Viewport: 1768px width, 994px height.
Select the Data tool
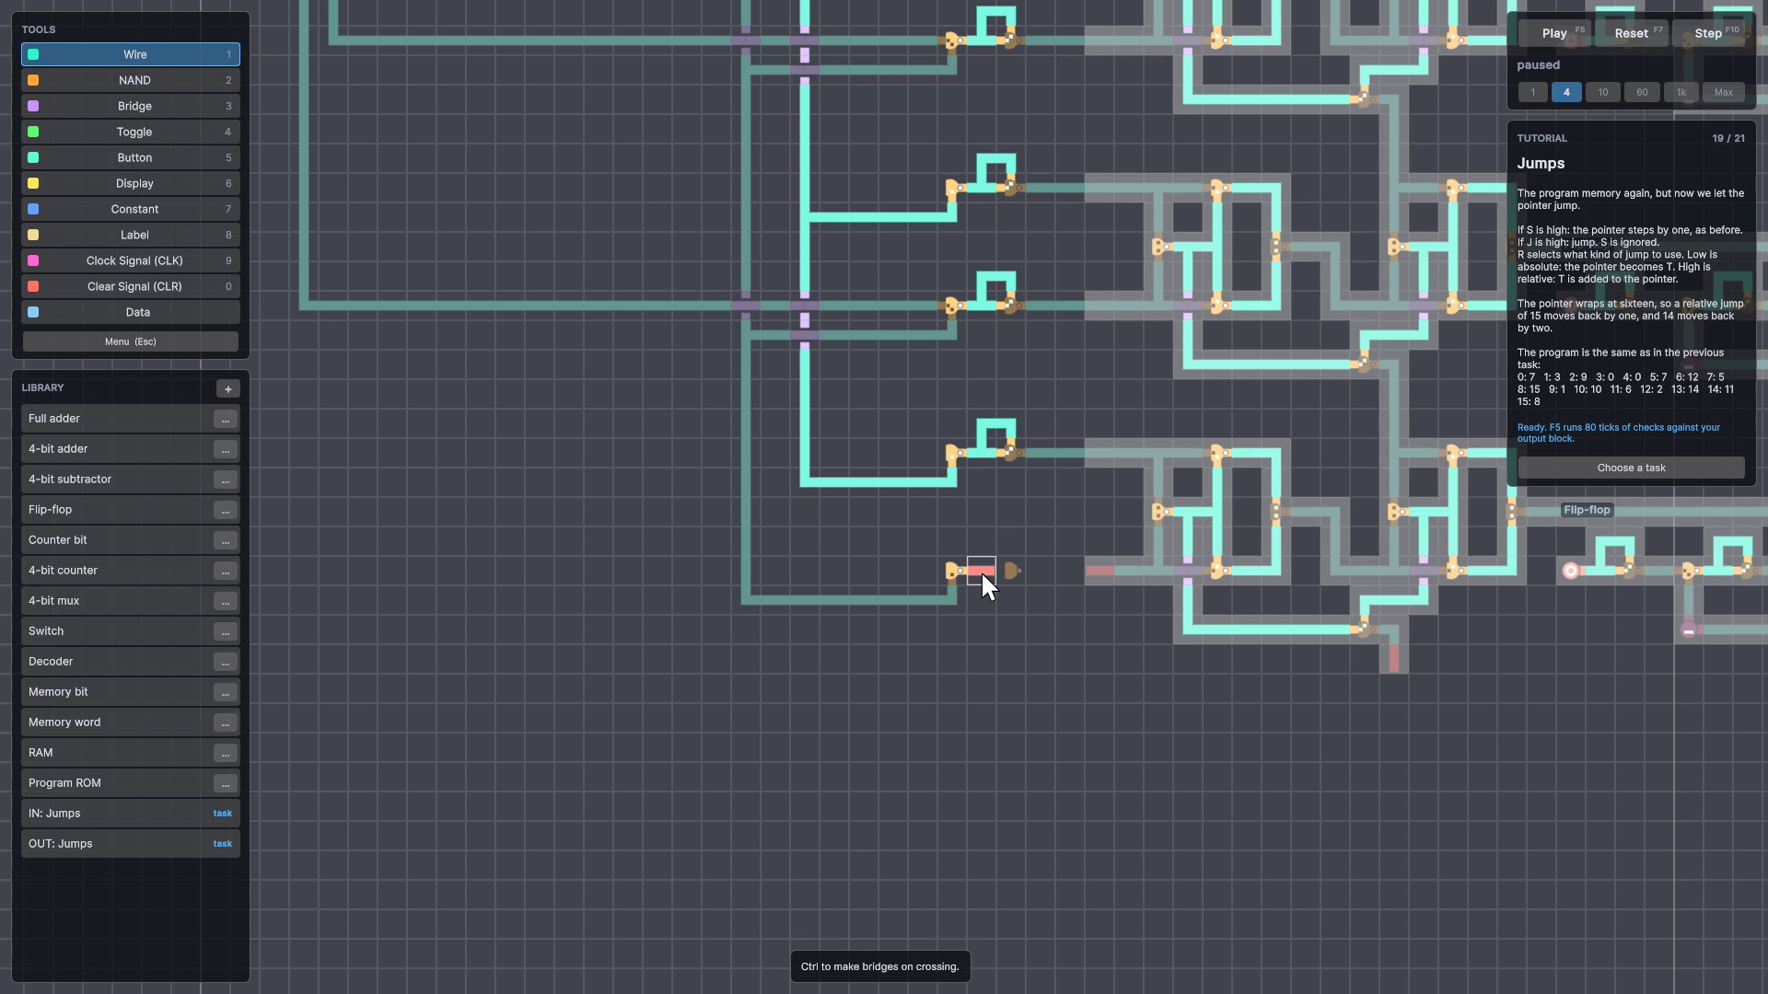tap(131, 312)
